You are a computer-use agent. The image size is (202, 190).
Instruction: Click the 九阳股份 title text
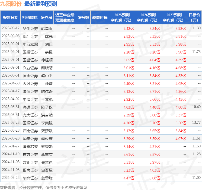click(x=11, y=4)
